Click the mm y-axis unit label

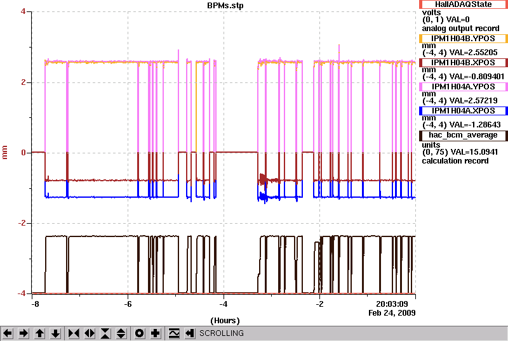coord(4,153)
